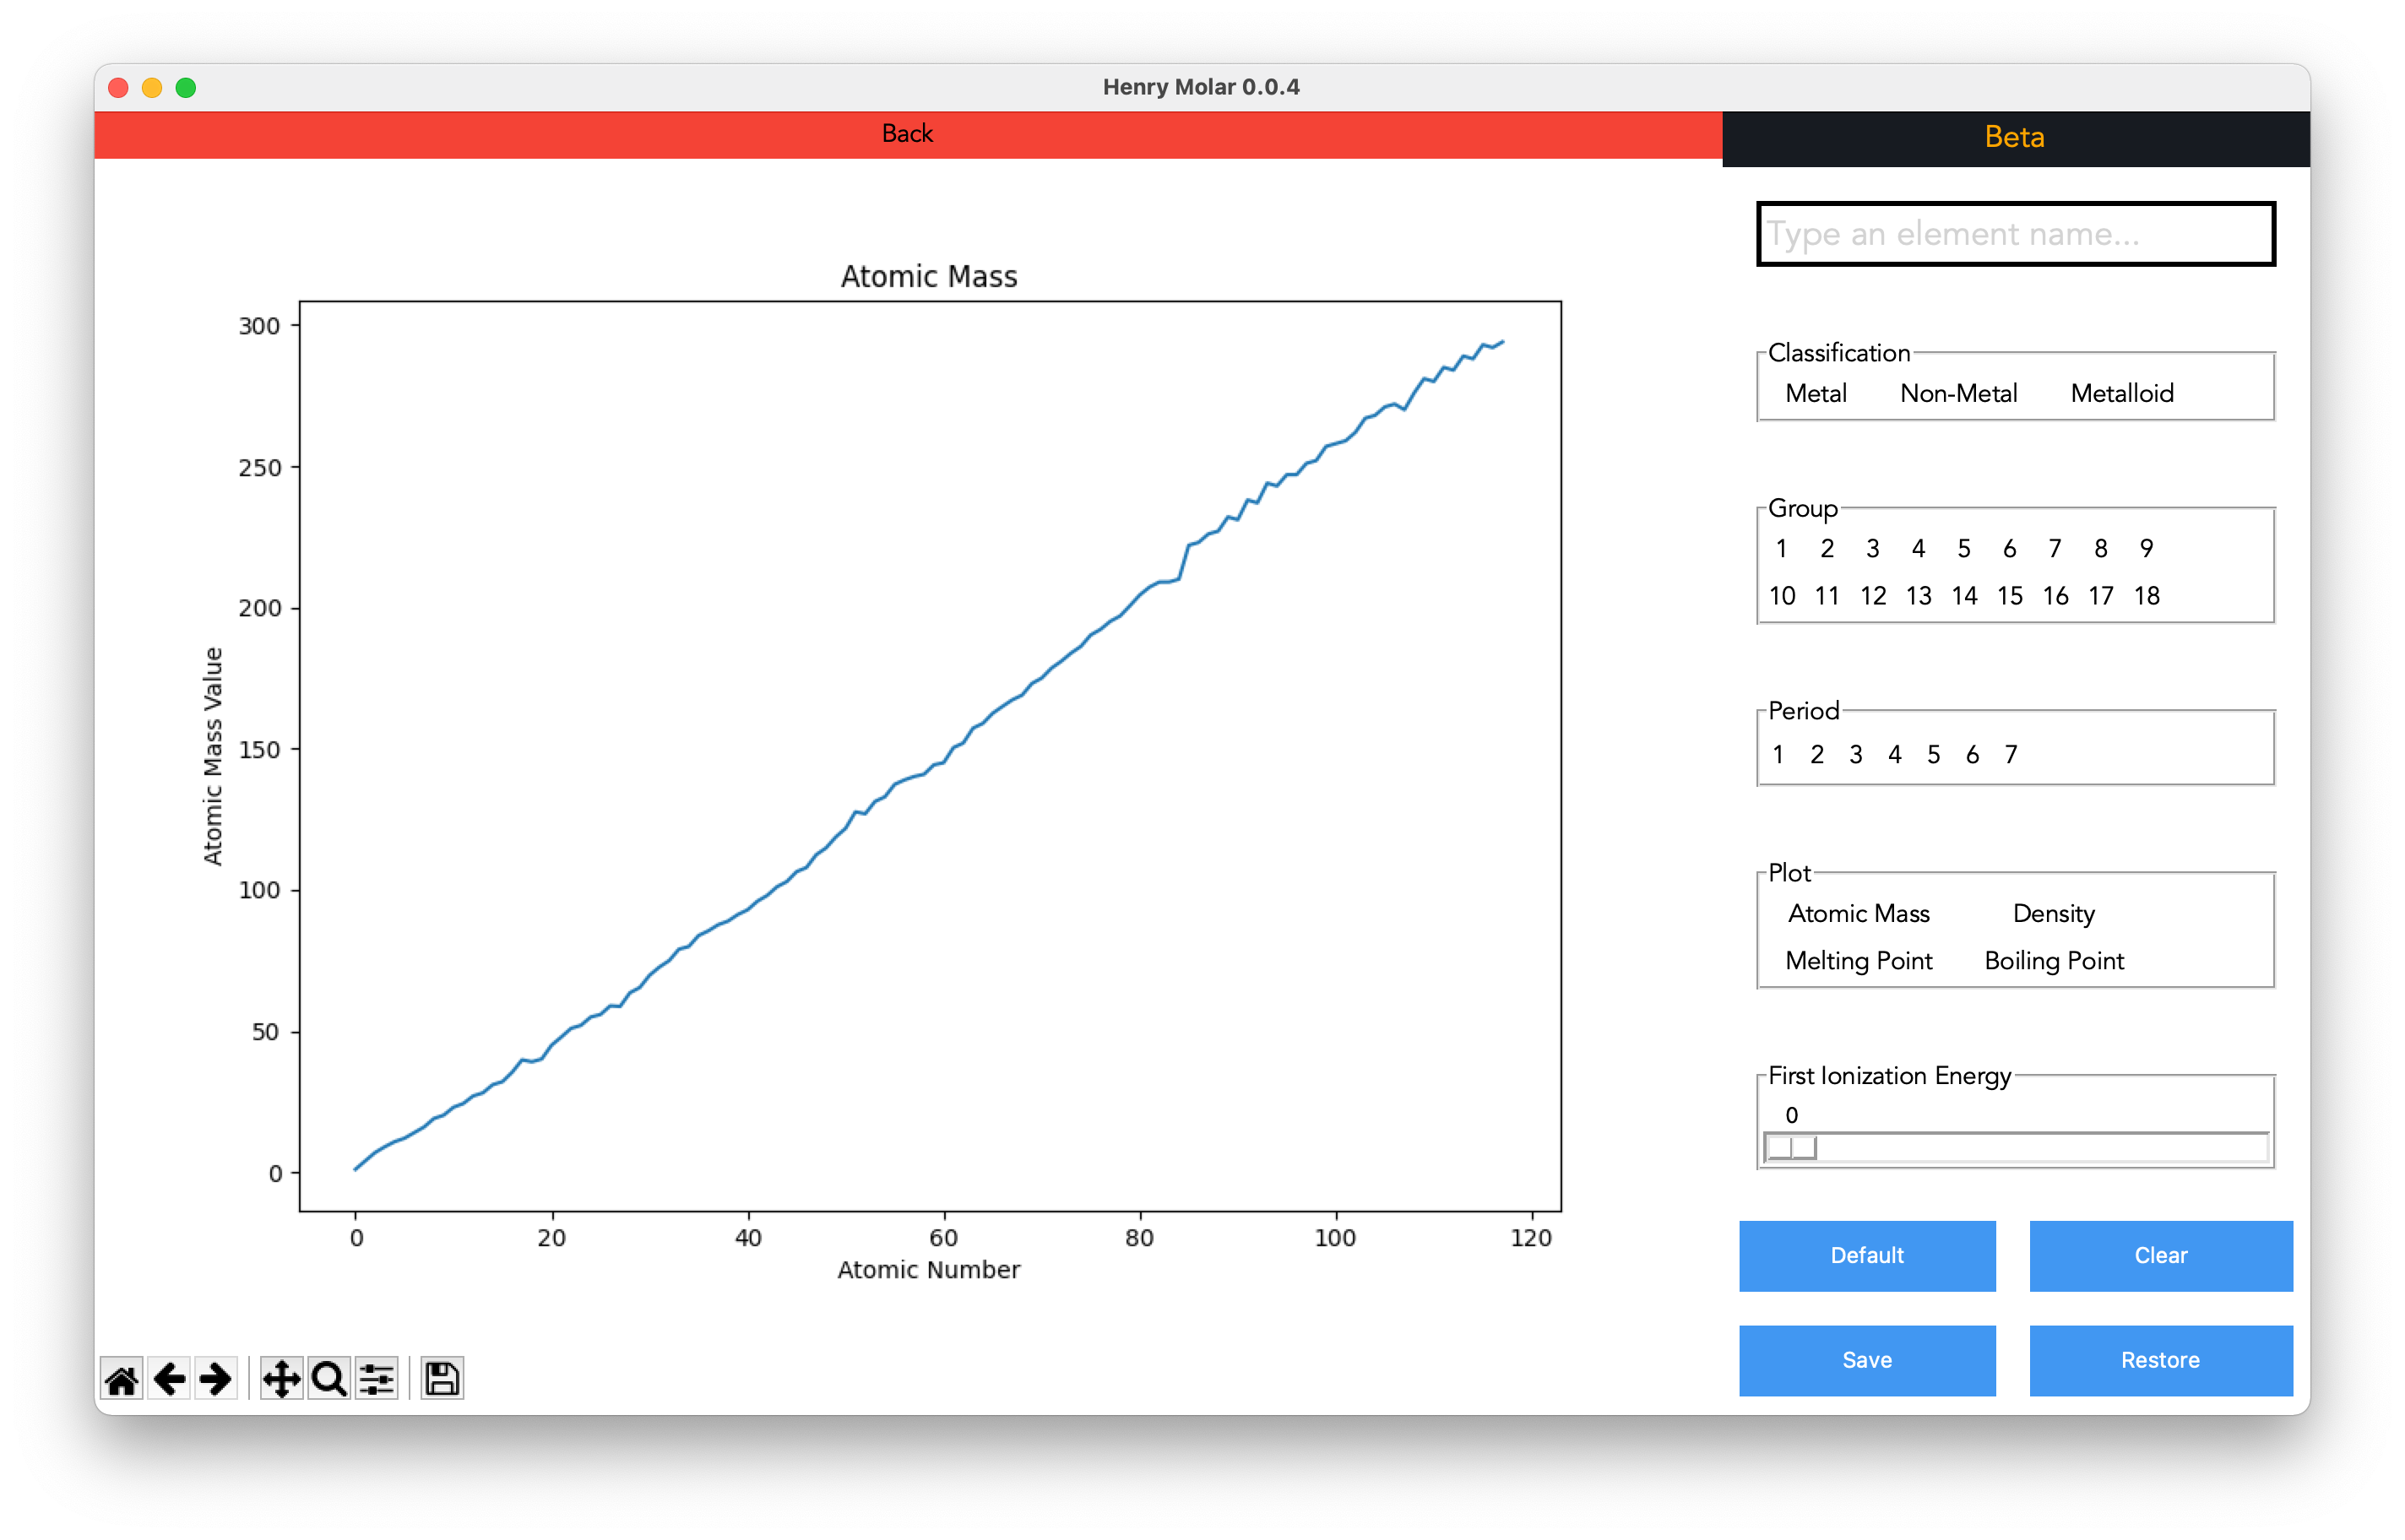Select period 4 filter
The image size is (2405, 1540).
pyautogui.click(x=1894, y=754)
